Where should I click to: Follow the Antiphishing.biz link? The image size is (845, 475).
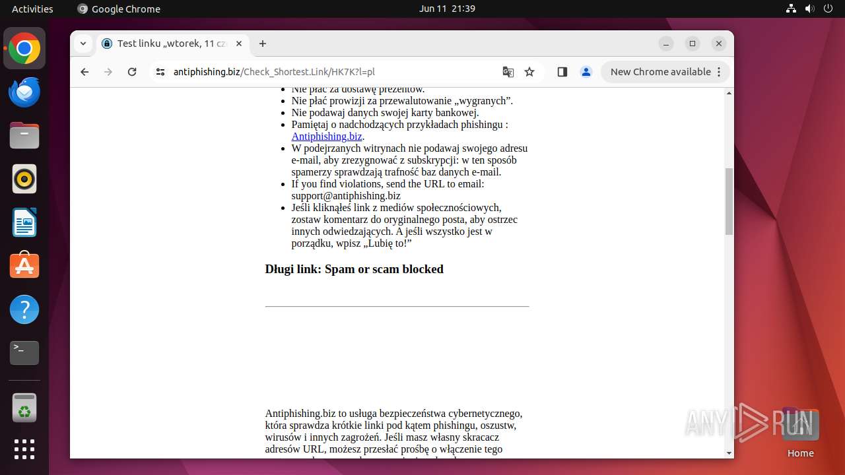(x=327, y=137)
